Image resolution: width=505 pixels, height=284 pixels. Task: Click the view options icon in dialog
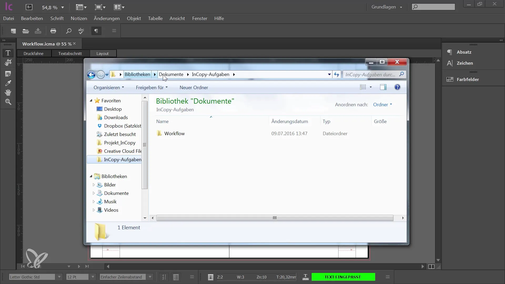365,87
